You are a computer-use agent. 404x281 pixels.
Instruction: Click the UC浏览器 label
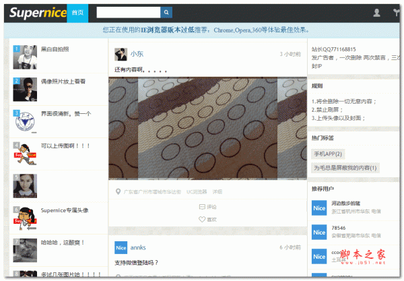[197, 192]
